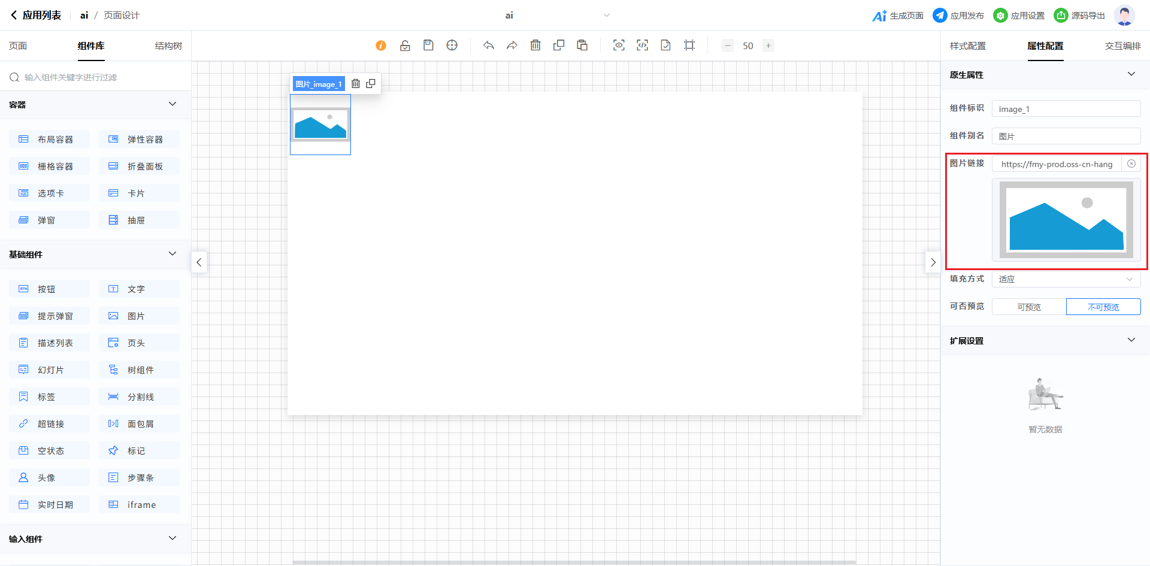Open the 填充方式 dropdown

click(x=1066, y=279)
